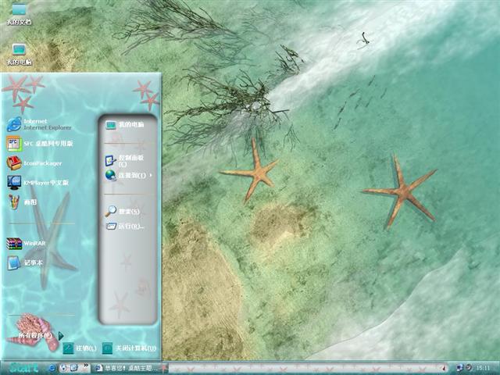The height and width of the screenshot is (375, 500).
Task: Expand quick launch overflow chevron
Action: (x=86, y=366)
